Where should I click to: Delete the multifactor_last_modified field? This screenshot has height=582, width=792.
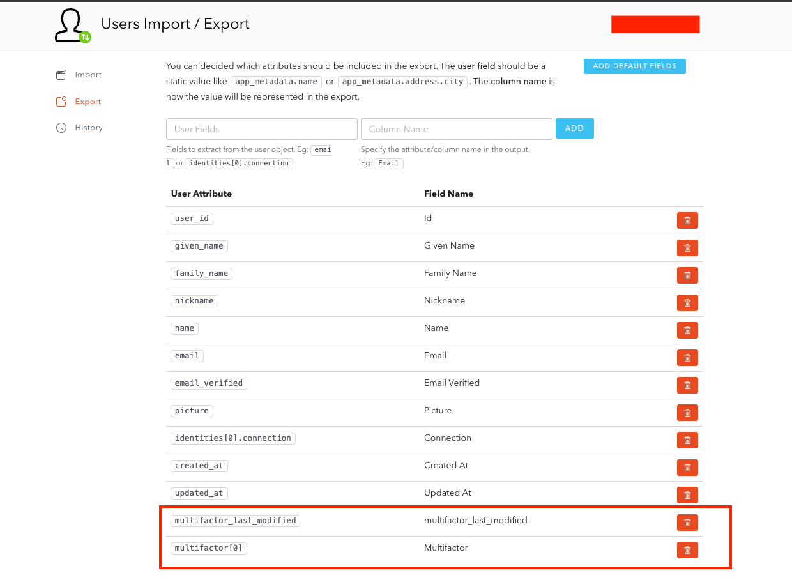[687, 522]
